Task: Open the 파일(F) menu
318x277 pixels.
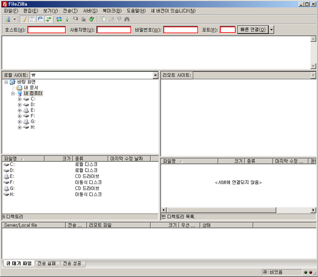Action: click(x=11, y=11)
